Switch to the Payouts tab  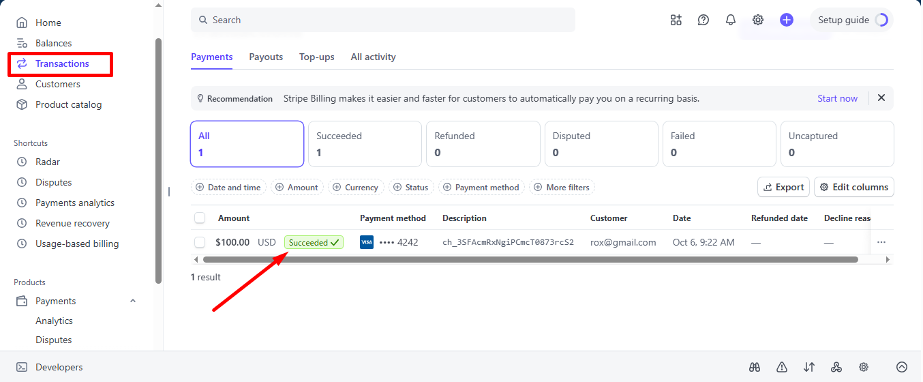coord(266,57)
